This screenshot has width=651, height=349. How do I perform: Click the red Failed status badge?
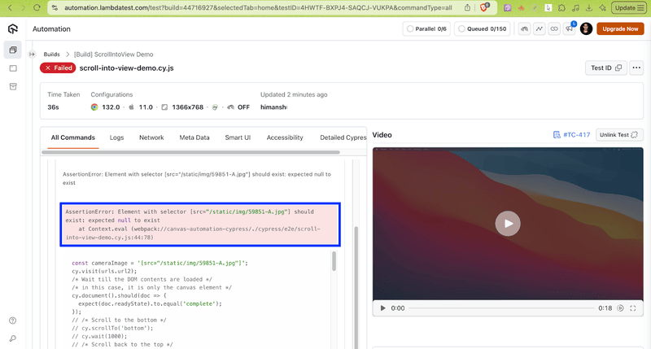coord(58,68)
